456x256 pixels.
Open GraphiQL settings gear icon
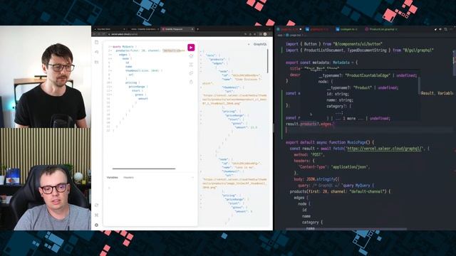pyautogui.click(x=97, y=225)
